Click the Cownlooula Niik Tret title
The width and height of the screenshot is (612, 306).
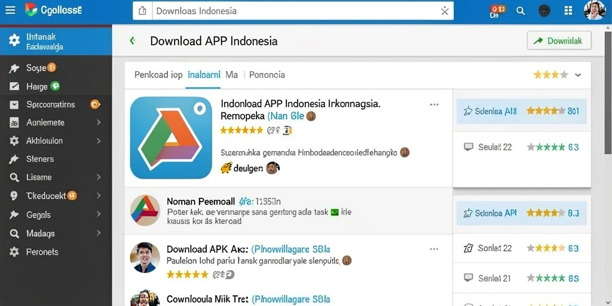[x=207, y=299]
